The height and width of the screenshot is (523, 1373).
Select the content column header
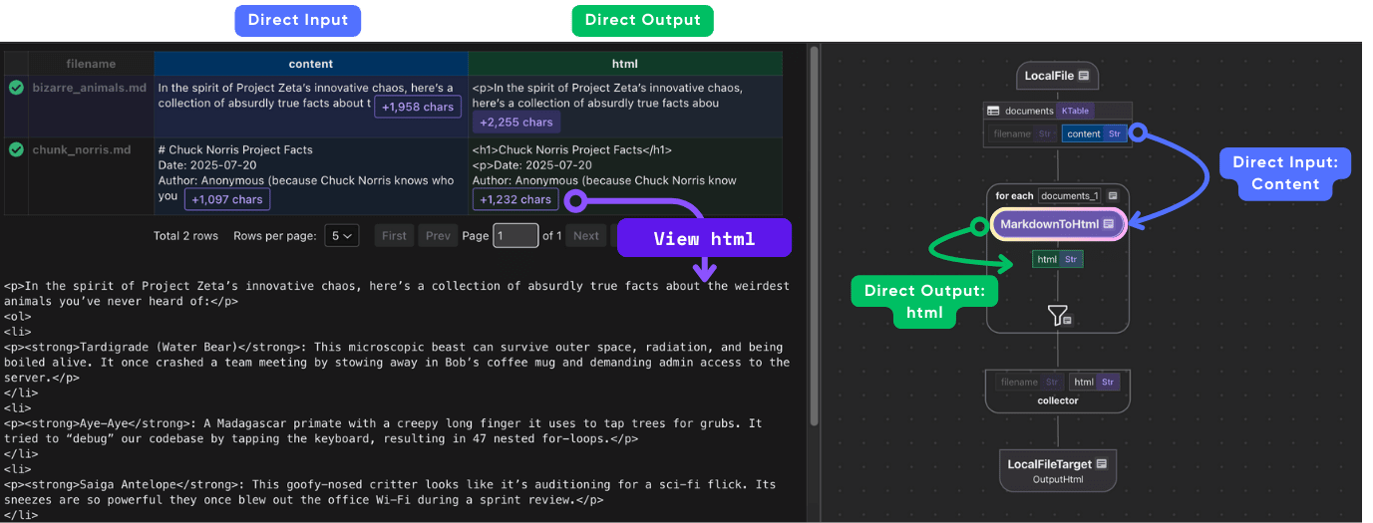click(x=311, y=64)
